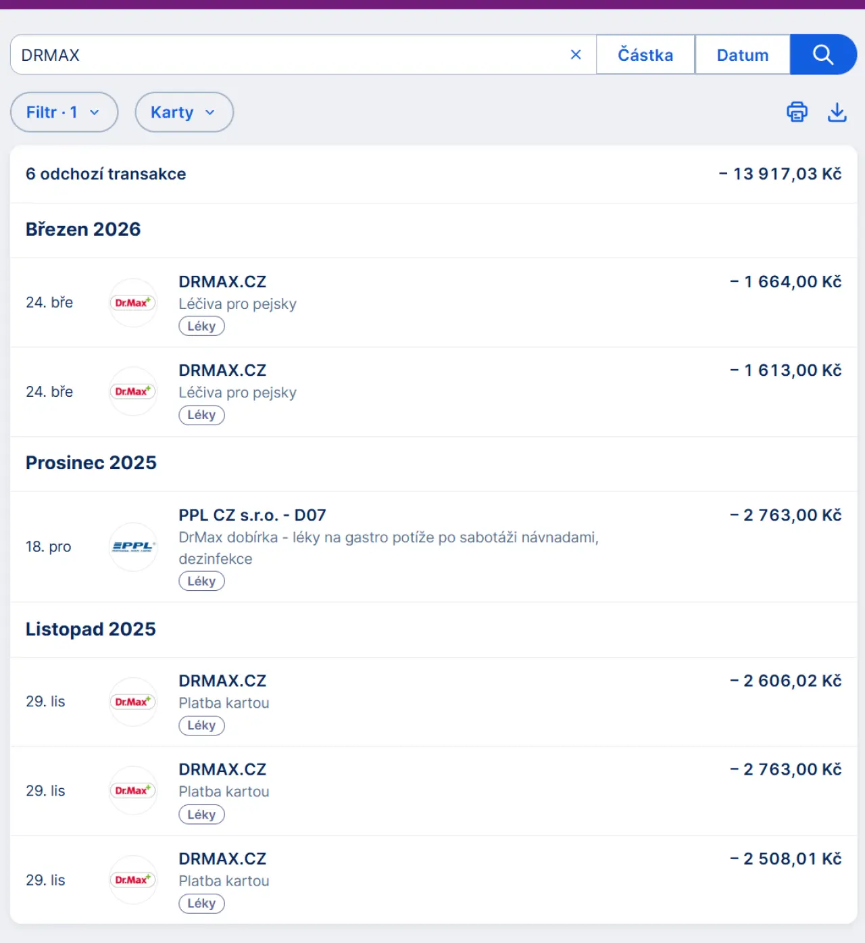Screen dimensions: 865x943
Task: Click the DrMax logo on the 2 606,02 Kč row
Action: pos(133,702)
